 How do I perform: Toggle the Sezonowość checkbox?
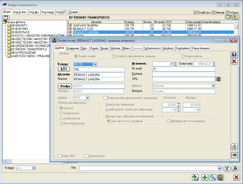pyautogui.click(x=87, y=156)
